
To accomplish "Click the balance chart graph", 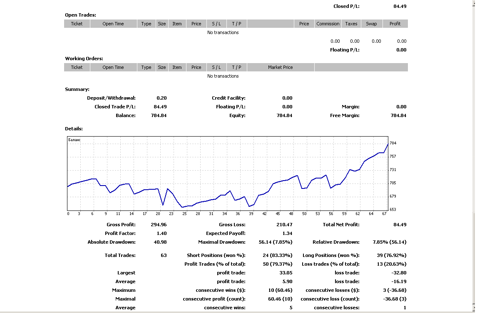I will (x=228, y=174).
